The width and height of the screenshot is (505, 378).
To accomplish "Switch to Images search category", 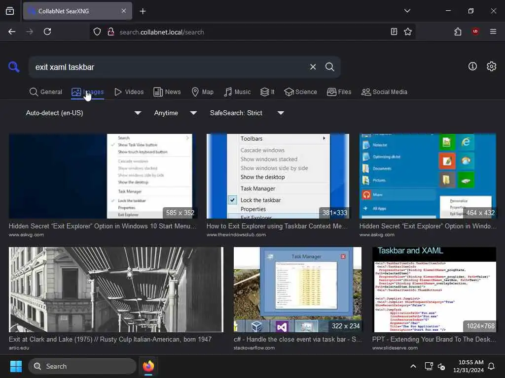I will coord(88,92).
